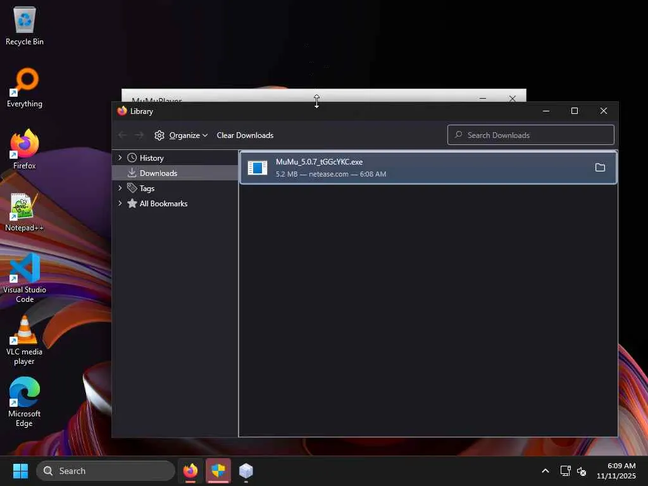This screenshot has width=648, height=486.
Task: Expand the All Bookmarks tree node
Action: pyautogui.click(x=120, y=203)
